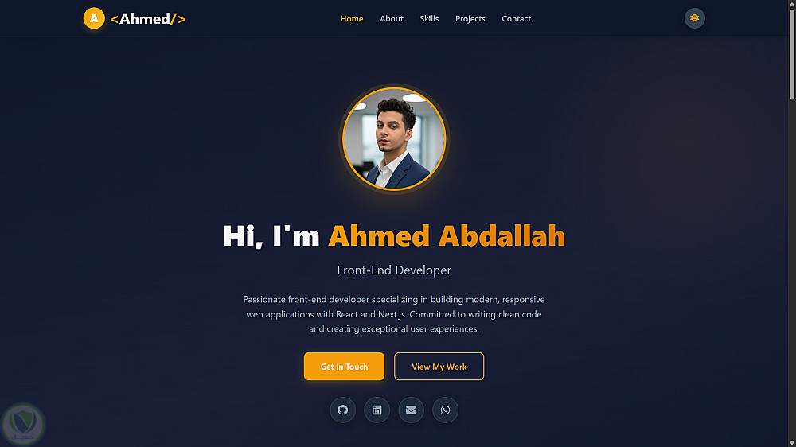Open the LinkedIn profile icon

click(377, 410)
